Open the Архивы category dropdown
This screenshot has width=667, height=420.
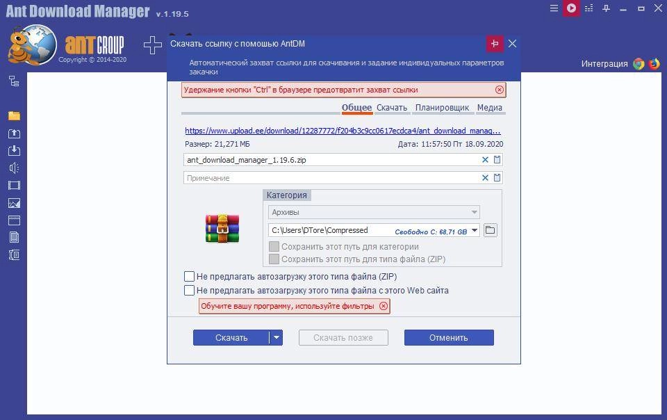tap(374, 212)
